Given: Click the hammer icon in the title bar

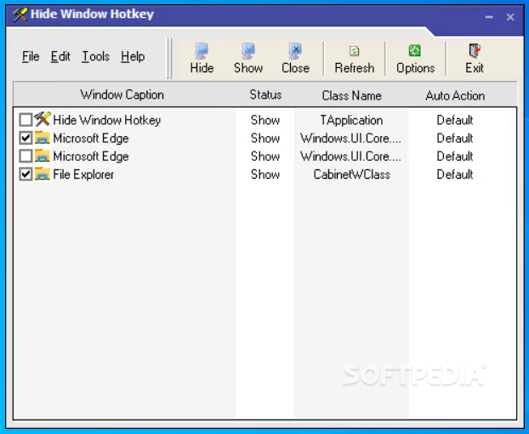Looking at the screenshot, I should (x=20, y=14).
